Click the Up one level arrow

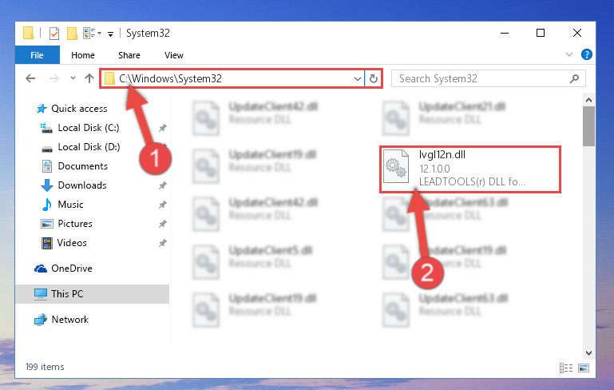(89, 78)
